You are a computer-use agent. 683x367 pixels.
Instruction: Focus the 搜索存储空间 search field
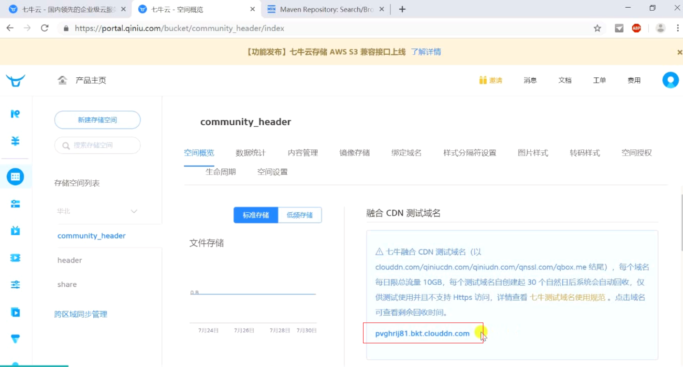(97, 145)
